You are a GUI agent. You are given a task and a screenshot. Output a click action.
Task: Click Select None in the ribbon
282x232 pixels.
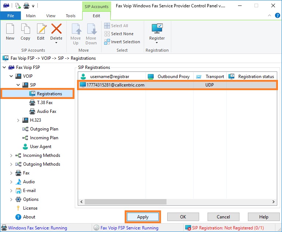pos(119,34)
